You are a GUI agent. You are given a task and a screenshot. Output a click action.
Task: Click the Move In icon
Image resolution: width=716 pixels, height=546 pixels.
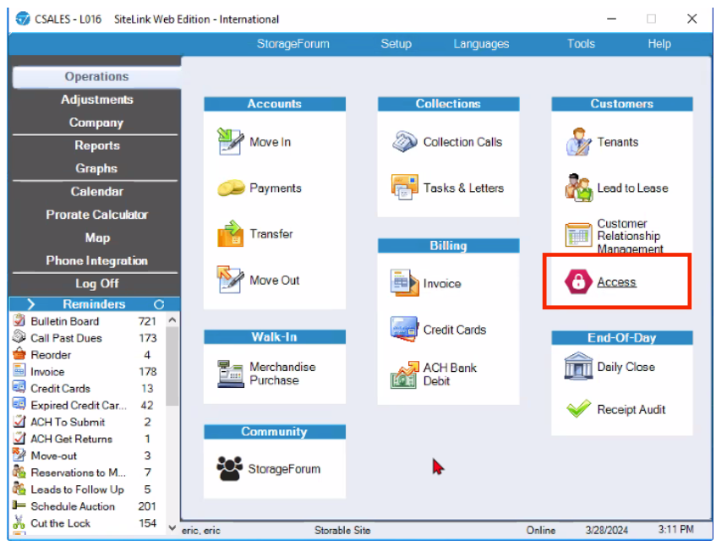click(230, 141)
